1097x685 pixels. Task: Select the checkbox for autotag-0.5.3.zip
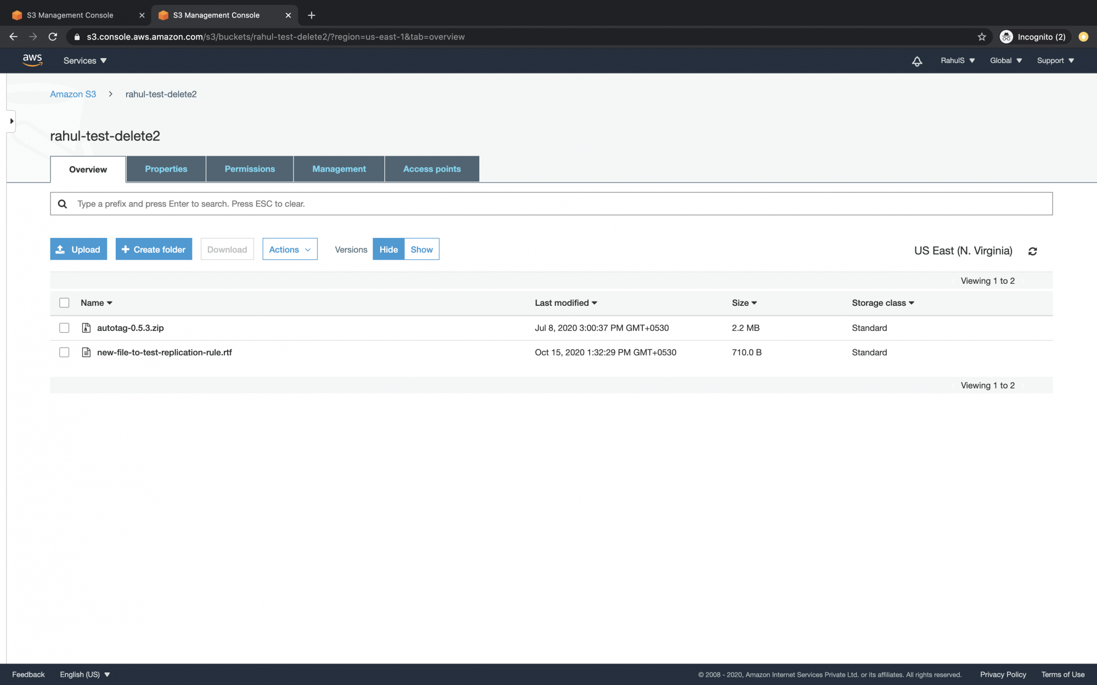pyautogui.click(x=64, y=328)
